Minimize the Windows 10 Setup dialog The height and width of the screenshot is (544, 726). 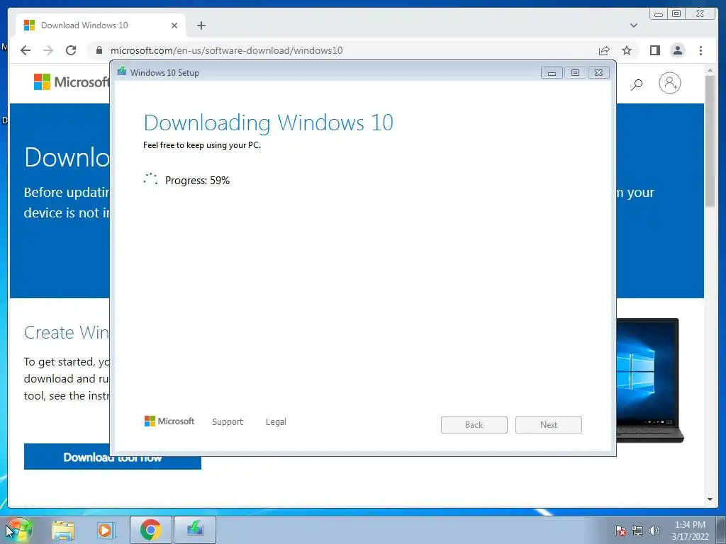point(552,73)
